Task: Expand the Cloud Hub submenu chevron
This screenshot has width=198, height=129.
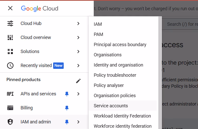Action: tap(78, 23)
